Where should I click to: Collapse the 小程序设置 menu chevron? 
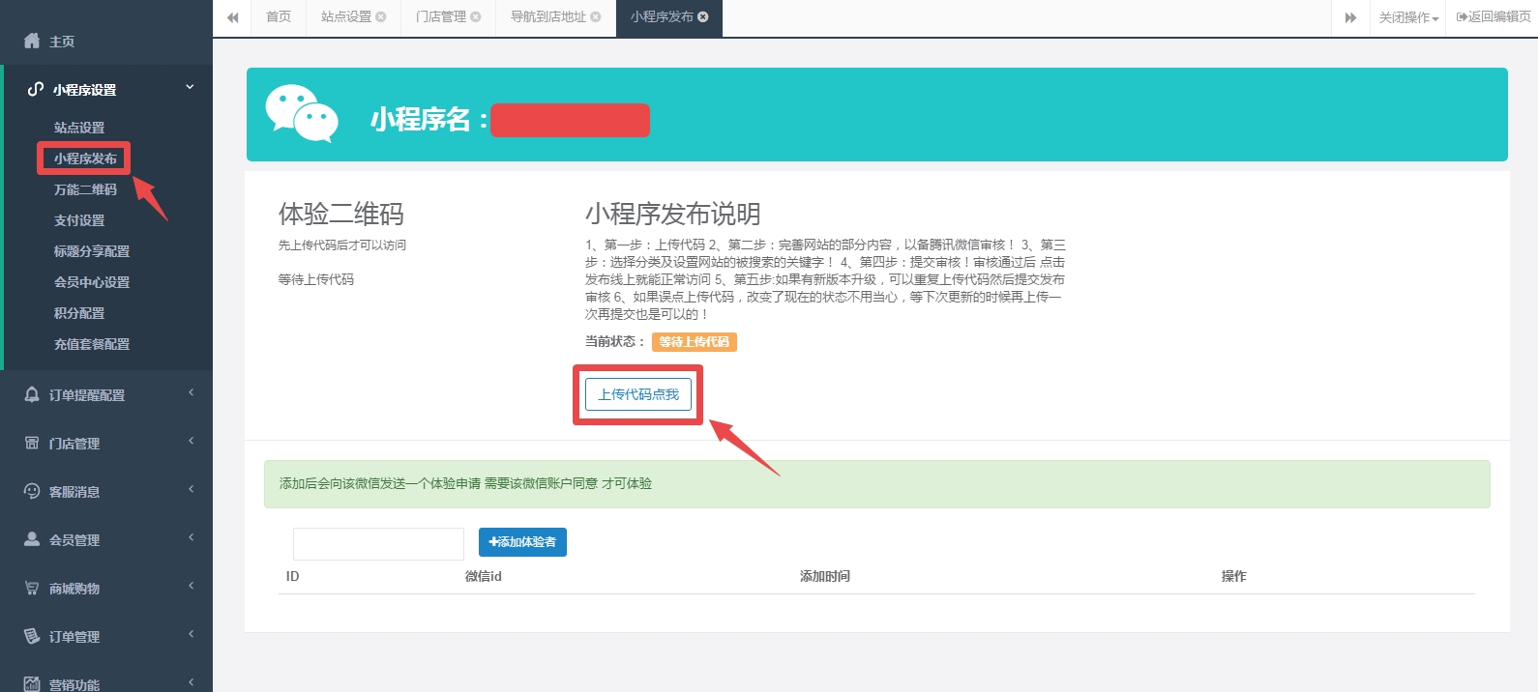click(x=190, y=87)
